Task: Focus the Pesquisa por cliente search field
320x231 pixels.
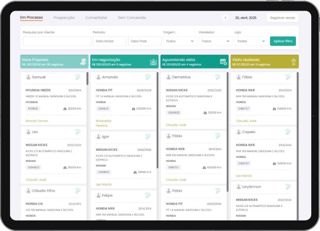Action: pos(57,41)
